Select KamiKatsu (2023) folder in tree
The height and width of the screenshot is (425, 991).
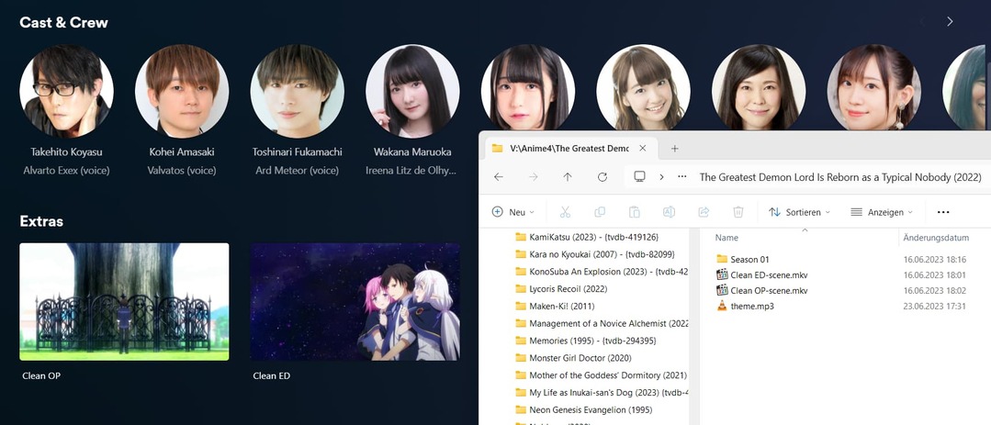click(587, 237)
